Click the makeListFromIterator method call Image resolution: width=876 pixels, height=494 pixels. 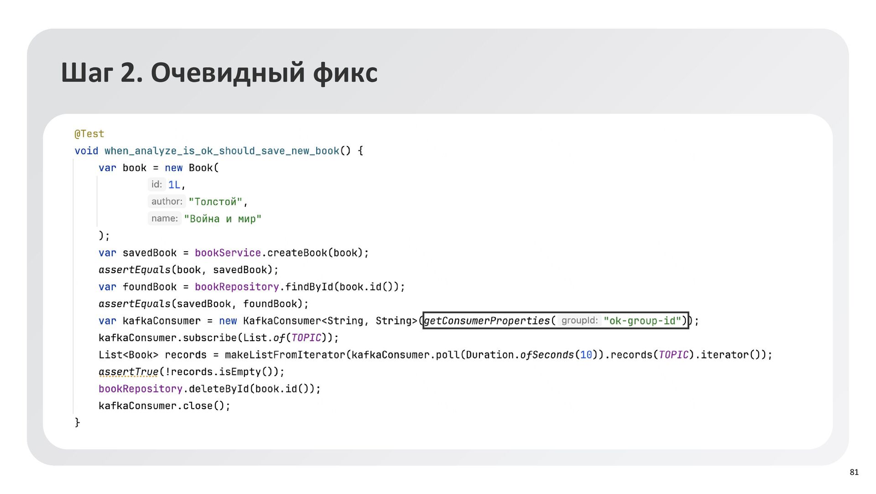[x=285, y=355]
